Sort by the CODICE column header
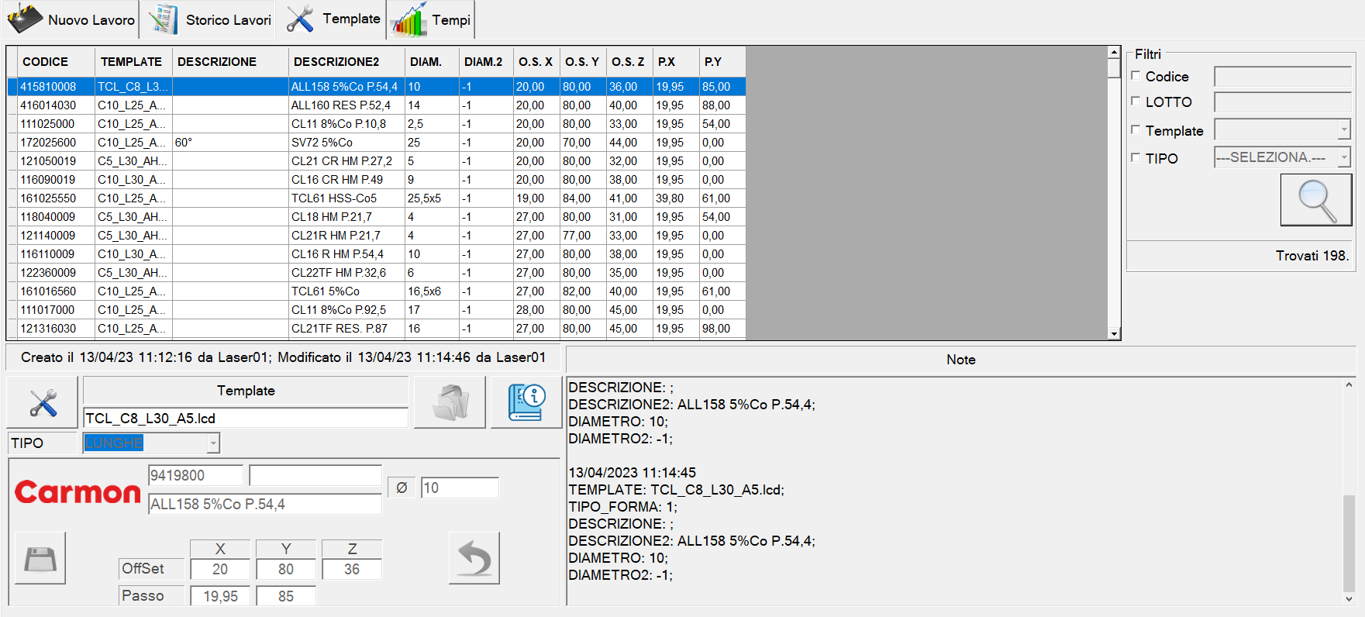The image size is (1365, 617). point(46,62)
